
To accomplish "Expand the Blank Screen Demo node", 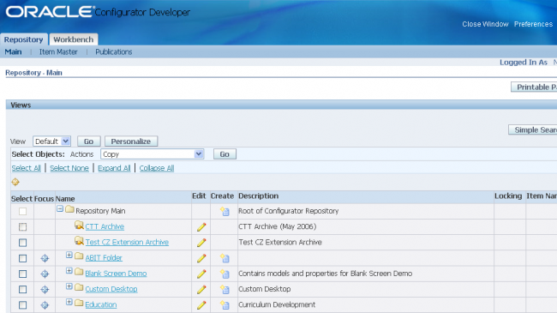I will pos(69,271).
